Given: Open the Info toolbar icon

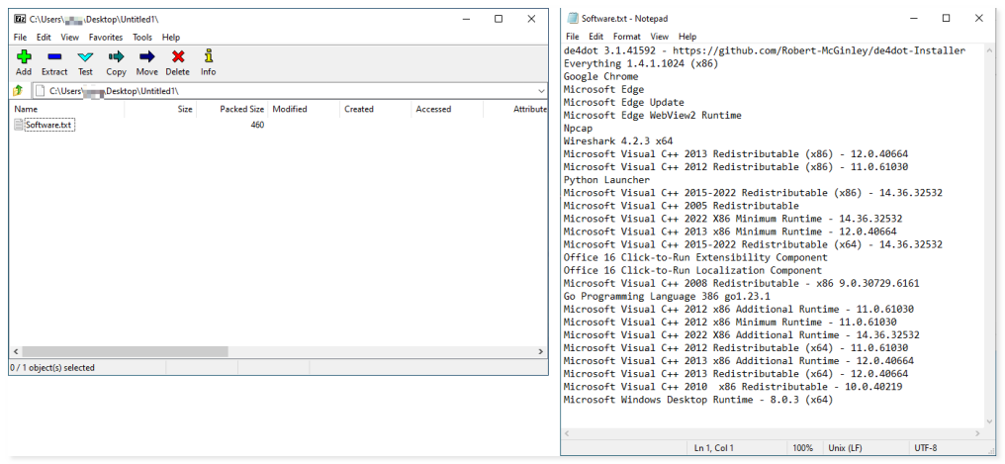Looking at the screenshot, I should [x=208, y=62].
